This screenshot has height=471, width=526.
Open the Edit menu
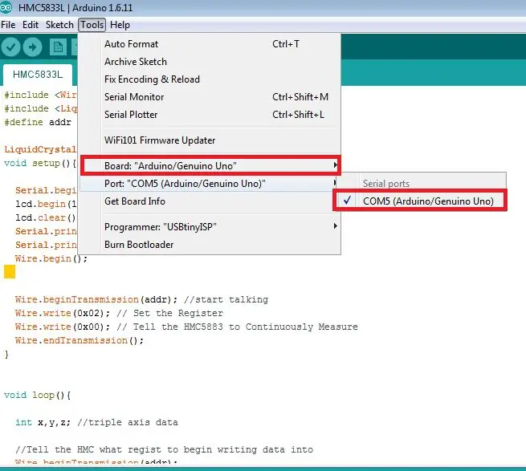tap(31, 25)
